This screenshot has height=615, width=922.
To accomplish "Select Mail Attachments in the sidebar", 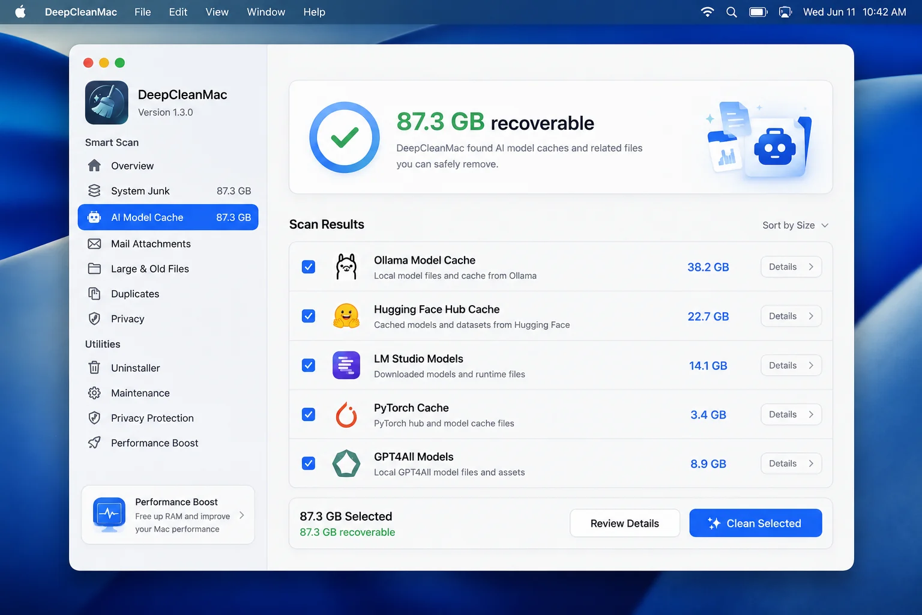I will click(168, 244).
